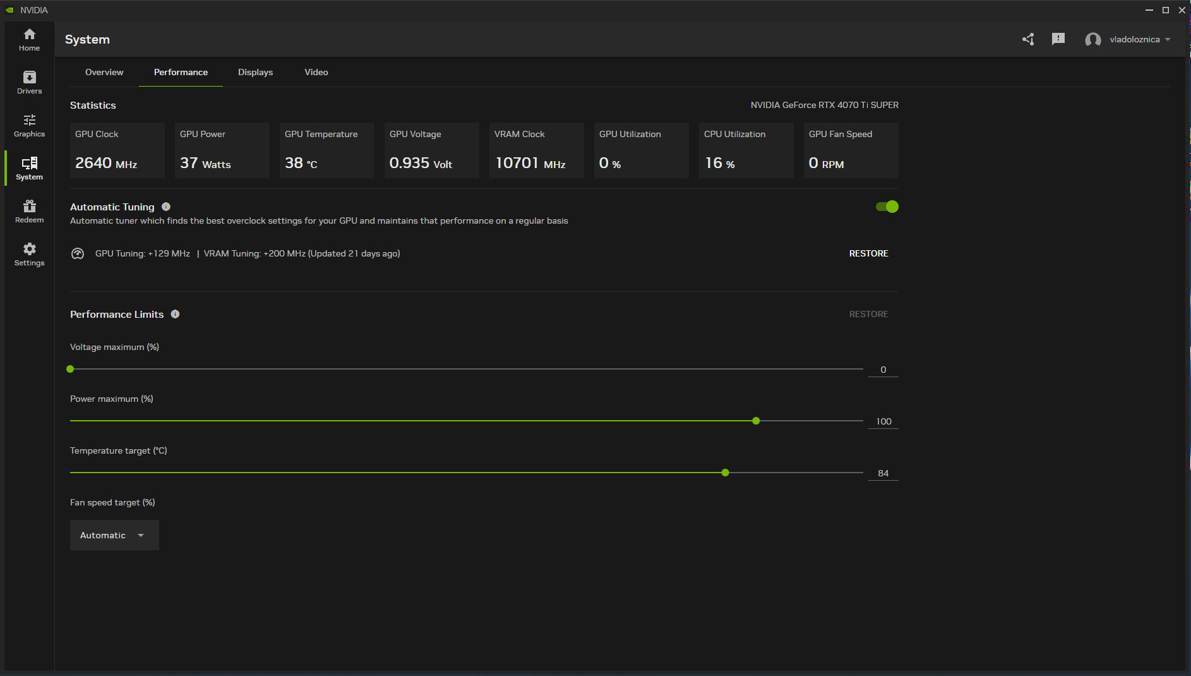
Task: Click the NVIDIA logo in title bar
Action: pyautogui.click(x=9, y=10)
